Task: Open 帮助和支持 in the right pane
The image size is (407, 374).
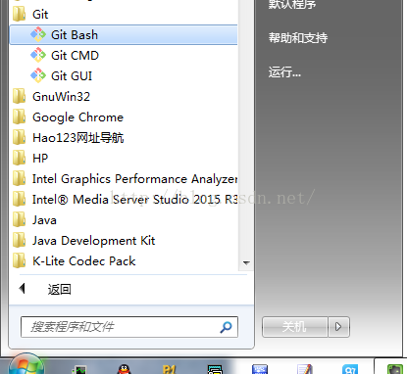Action: click(298, 38)
